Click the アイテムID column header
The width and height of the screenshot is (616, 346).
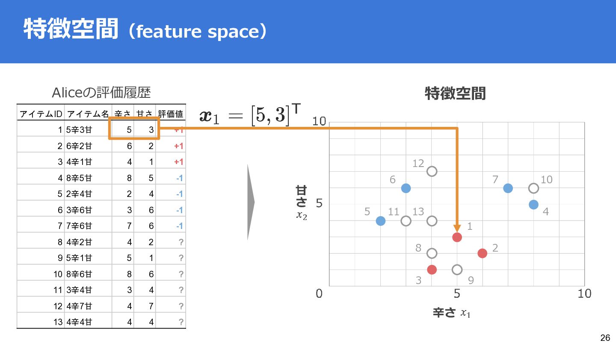tap(41, 114)
